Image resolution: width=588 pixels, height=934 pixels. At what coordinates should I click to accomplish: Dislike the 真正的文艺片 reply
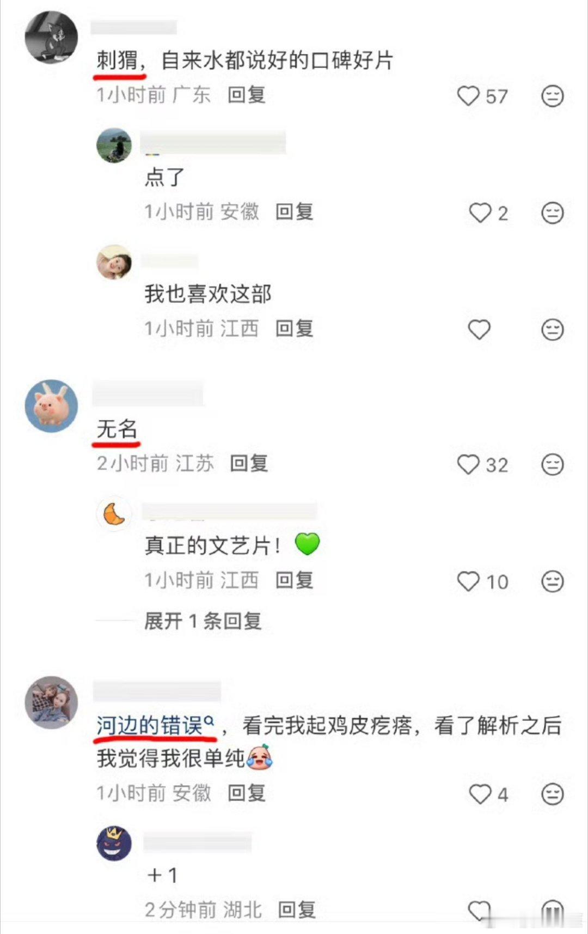tap(552, 581)
